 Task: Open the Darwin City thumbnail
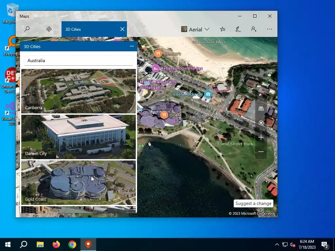(x=79, y=137)
